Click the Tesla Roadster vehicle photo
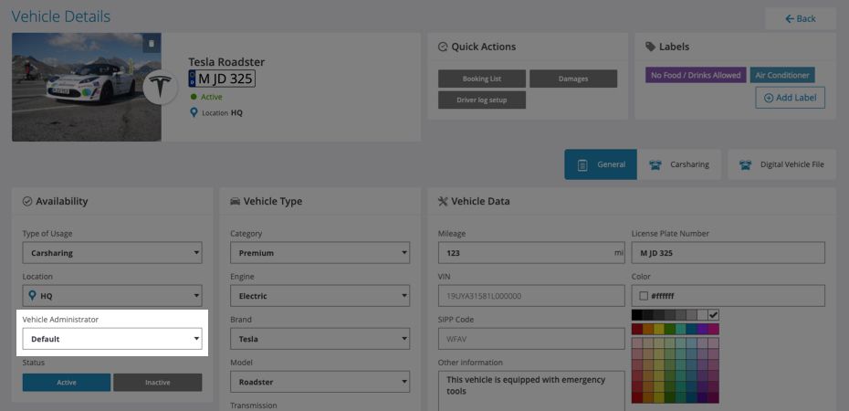849x411 pixels. pyautogui.click(x=87, y=87)
